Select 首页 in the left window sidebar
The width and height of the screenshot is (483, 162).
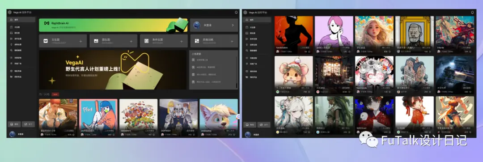tap(21, 20)
